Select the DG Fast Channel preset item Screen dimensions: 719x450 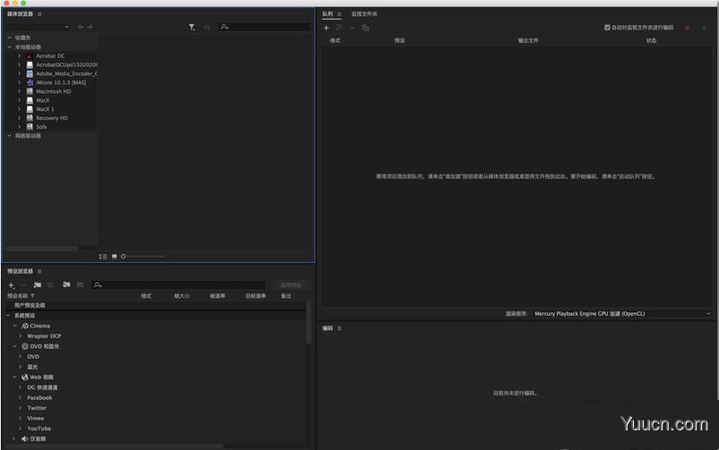point(42,387)
